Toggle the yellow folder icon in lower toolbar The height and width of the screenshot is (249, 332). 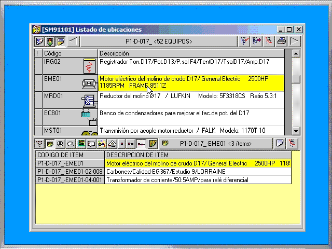point(50,144)
